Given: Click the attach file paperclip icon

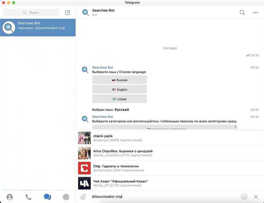Looking at the screenshot, I should click(x=83, y=197).
